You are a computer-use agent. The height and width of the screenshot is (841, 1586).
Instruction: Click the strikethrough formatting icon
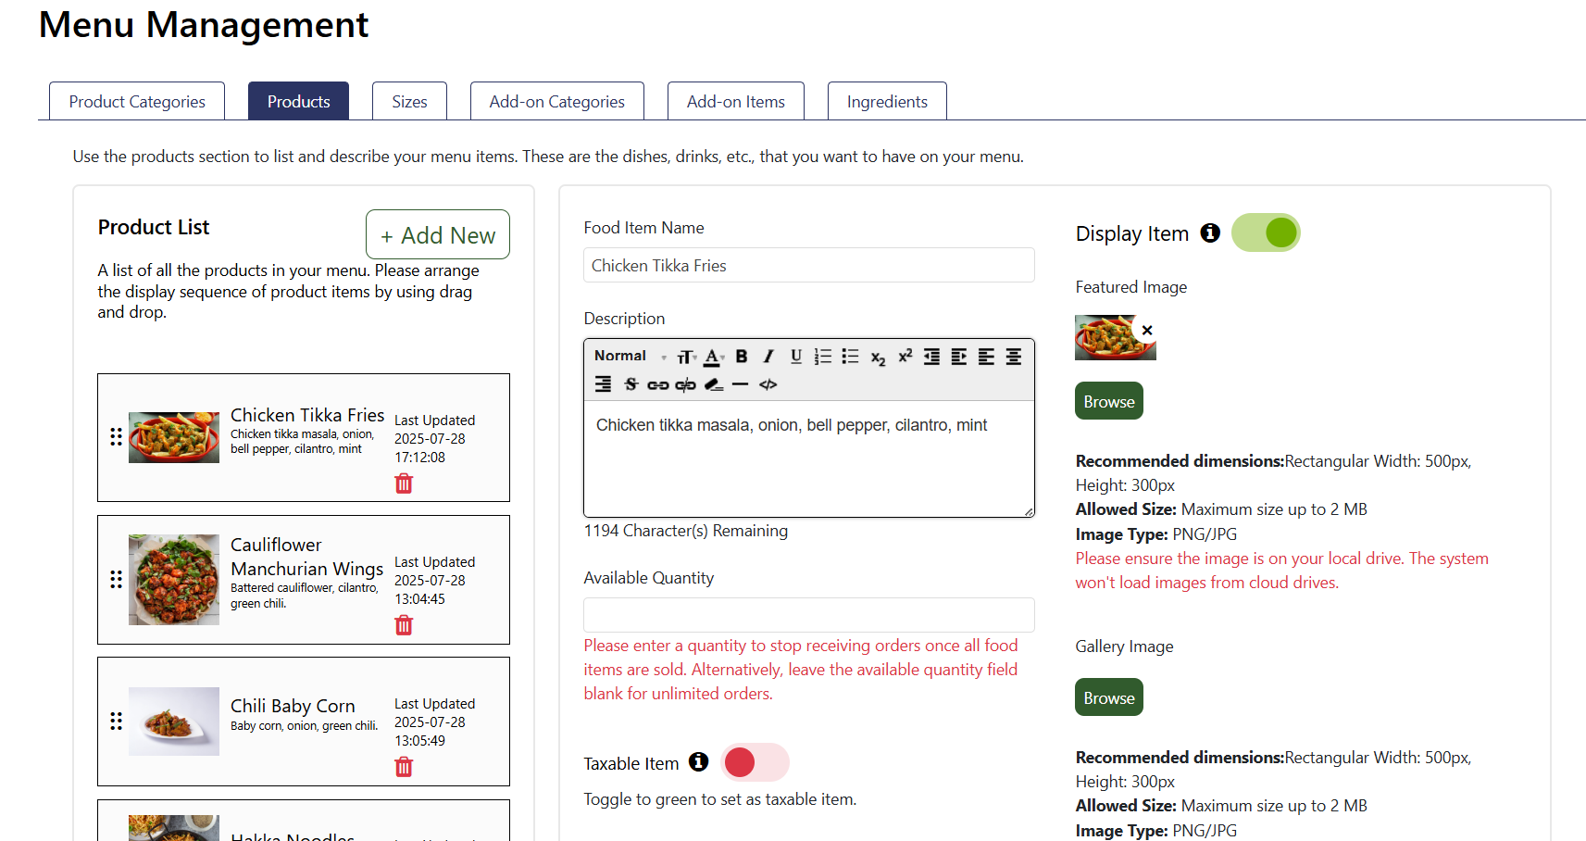[631, 384]
